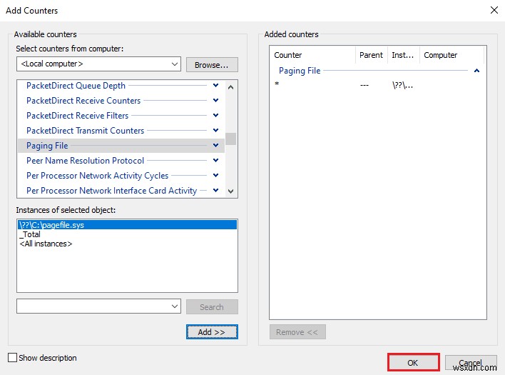Expand Peer Name Resolution Protocol chevron
This screenshot has width=505, height=375.
click(x=215, y=161)
